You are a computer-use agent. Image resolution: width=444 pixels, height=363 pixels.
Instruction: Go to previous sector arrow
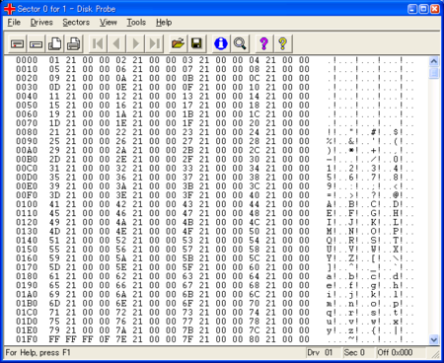[116, 43]
